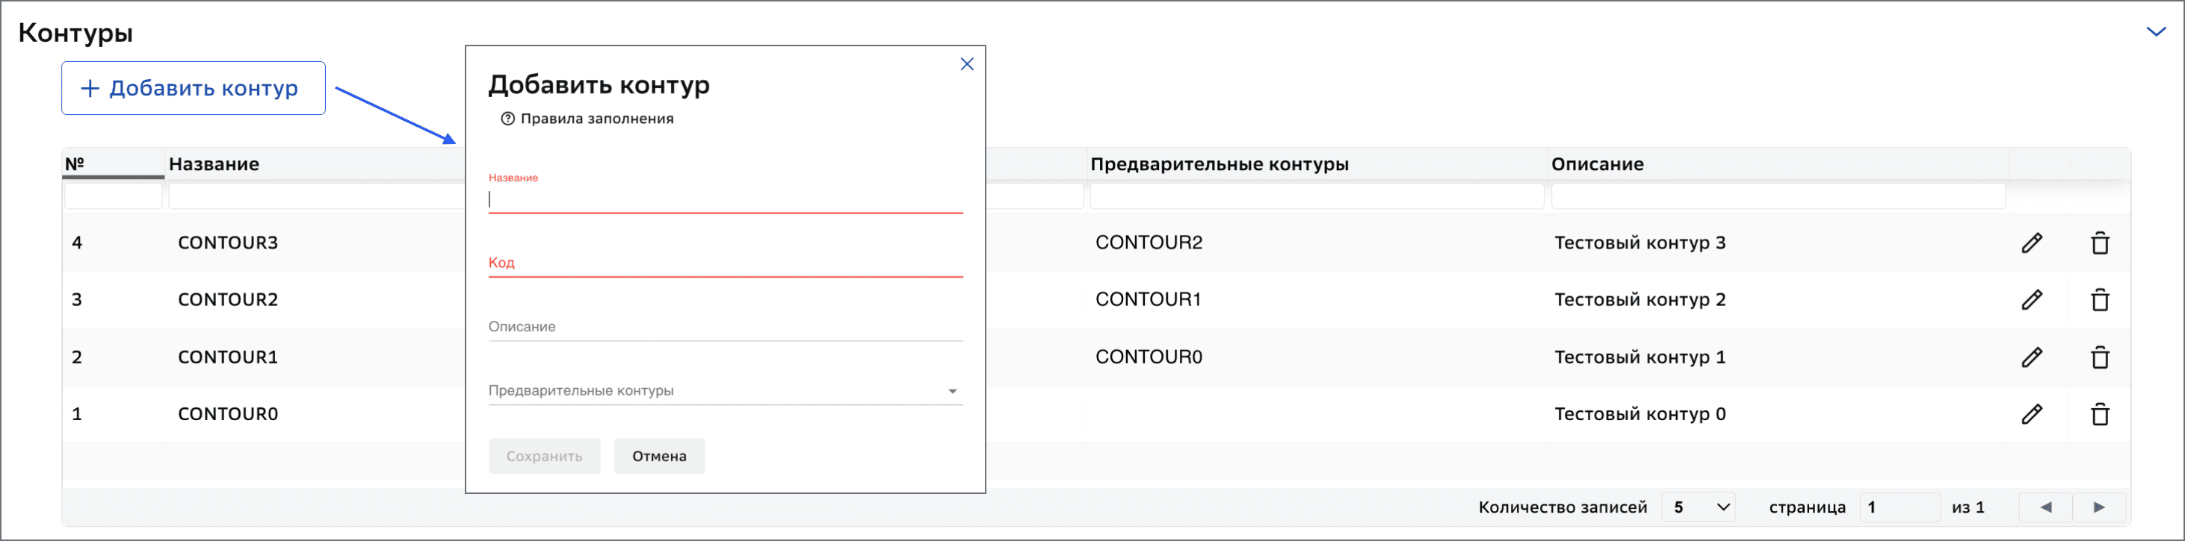The image size is (2185, 541).
Task: Delete the CONTOUR1 row with trash icon
Action: pyautogui.click(x=2099, y=357)
